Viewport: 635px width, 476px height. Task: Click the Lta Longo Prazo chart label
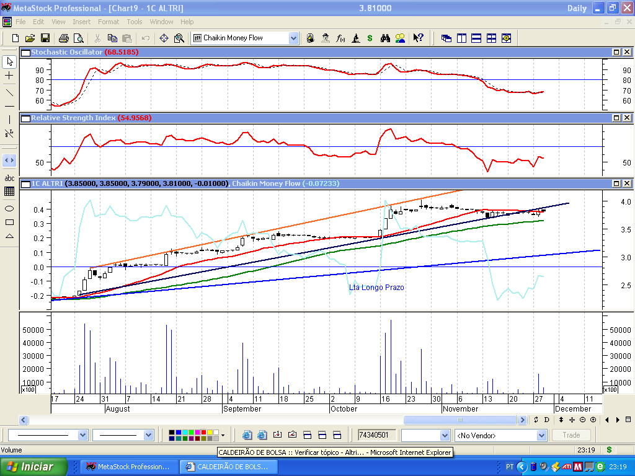tap(376, 288)
